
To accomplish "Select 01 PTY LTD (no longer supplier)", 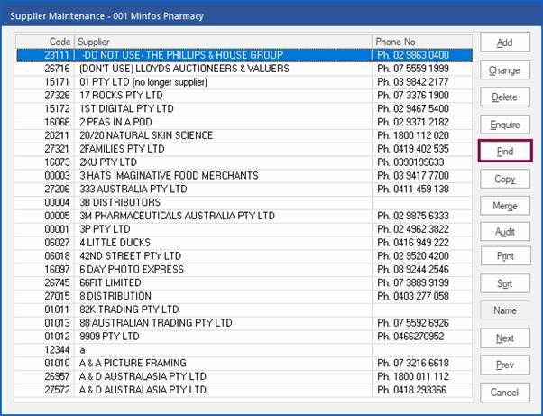I will click(244, 82).
